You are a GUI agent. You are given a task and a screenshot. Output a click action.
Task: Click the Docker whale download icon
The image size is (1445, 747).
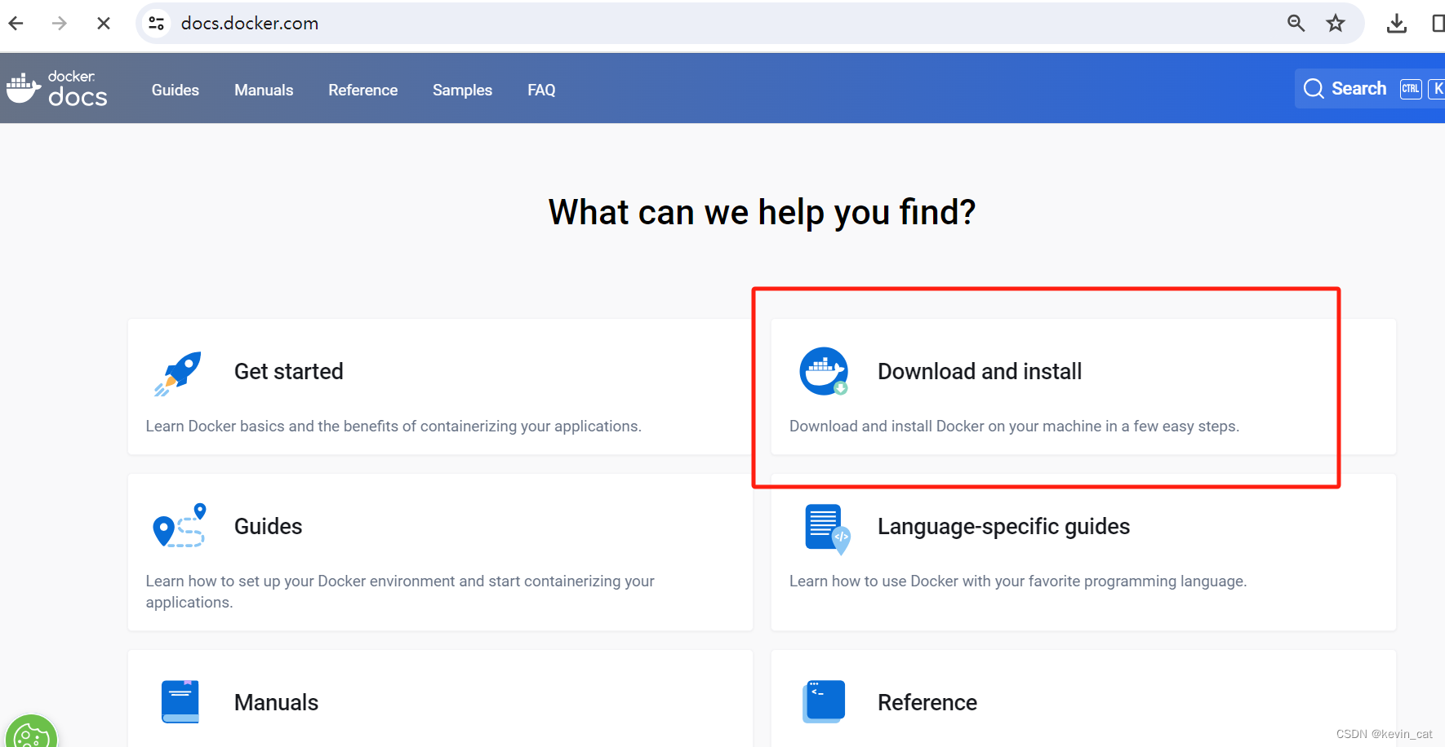tap(824, 372)
